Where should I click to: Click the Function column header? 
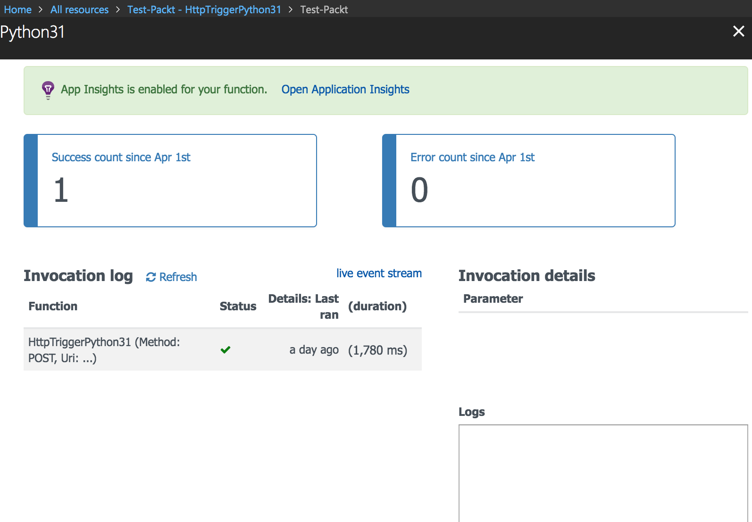(53, 307)
